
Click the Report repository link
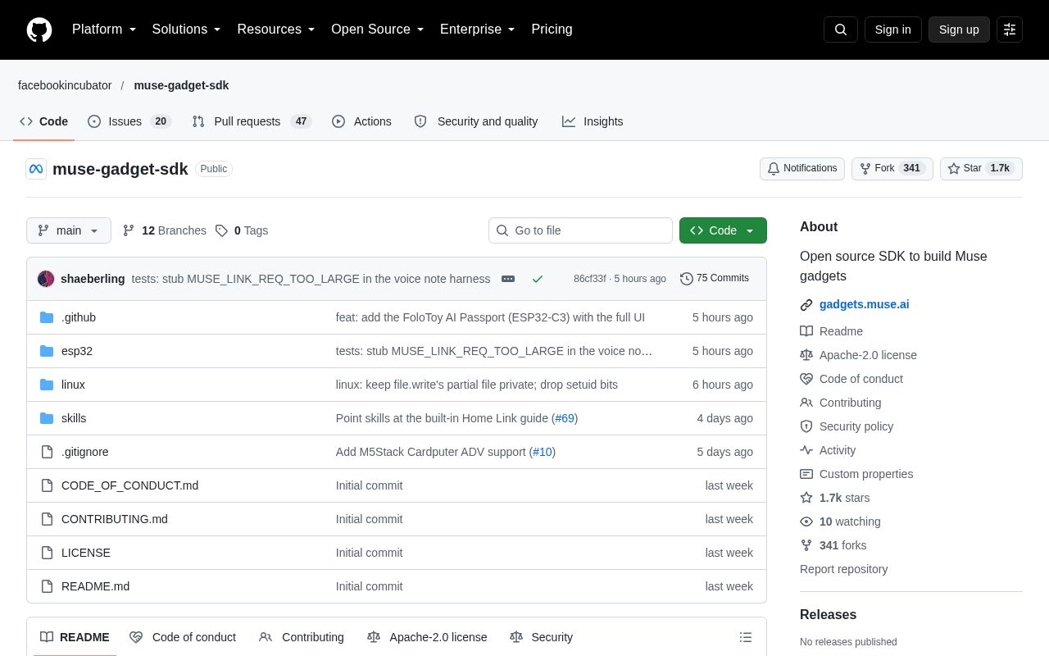point(843,569)
